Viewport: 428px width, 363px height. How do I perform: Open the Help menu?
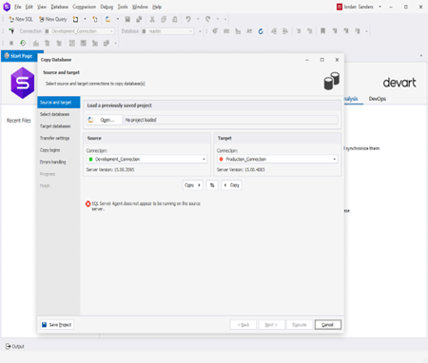[x=157, y=7]
